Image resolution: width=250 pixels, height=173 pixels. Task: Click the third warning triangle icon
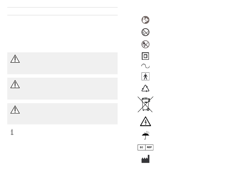pos(15,110)
